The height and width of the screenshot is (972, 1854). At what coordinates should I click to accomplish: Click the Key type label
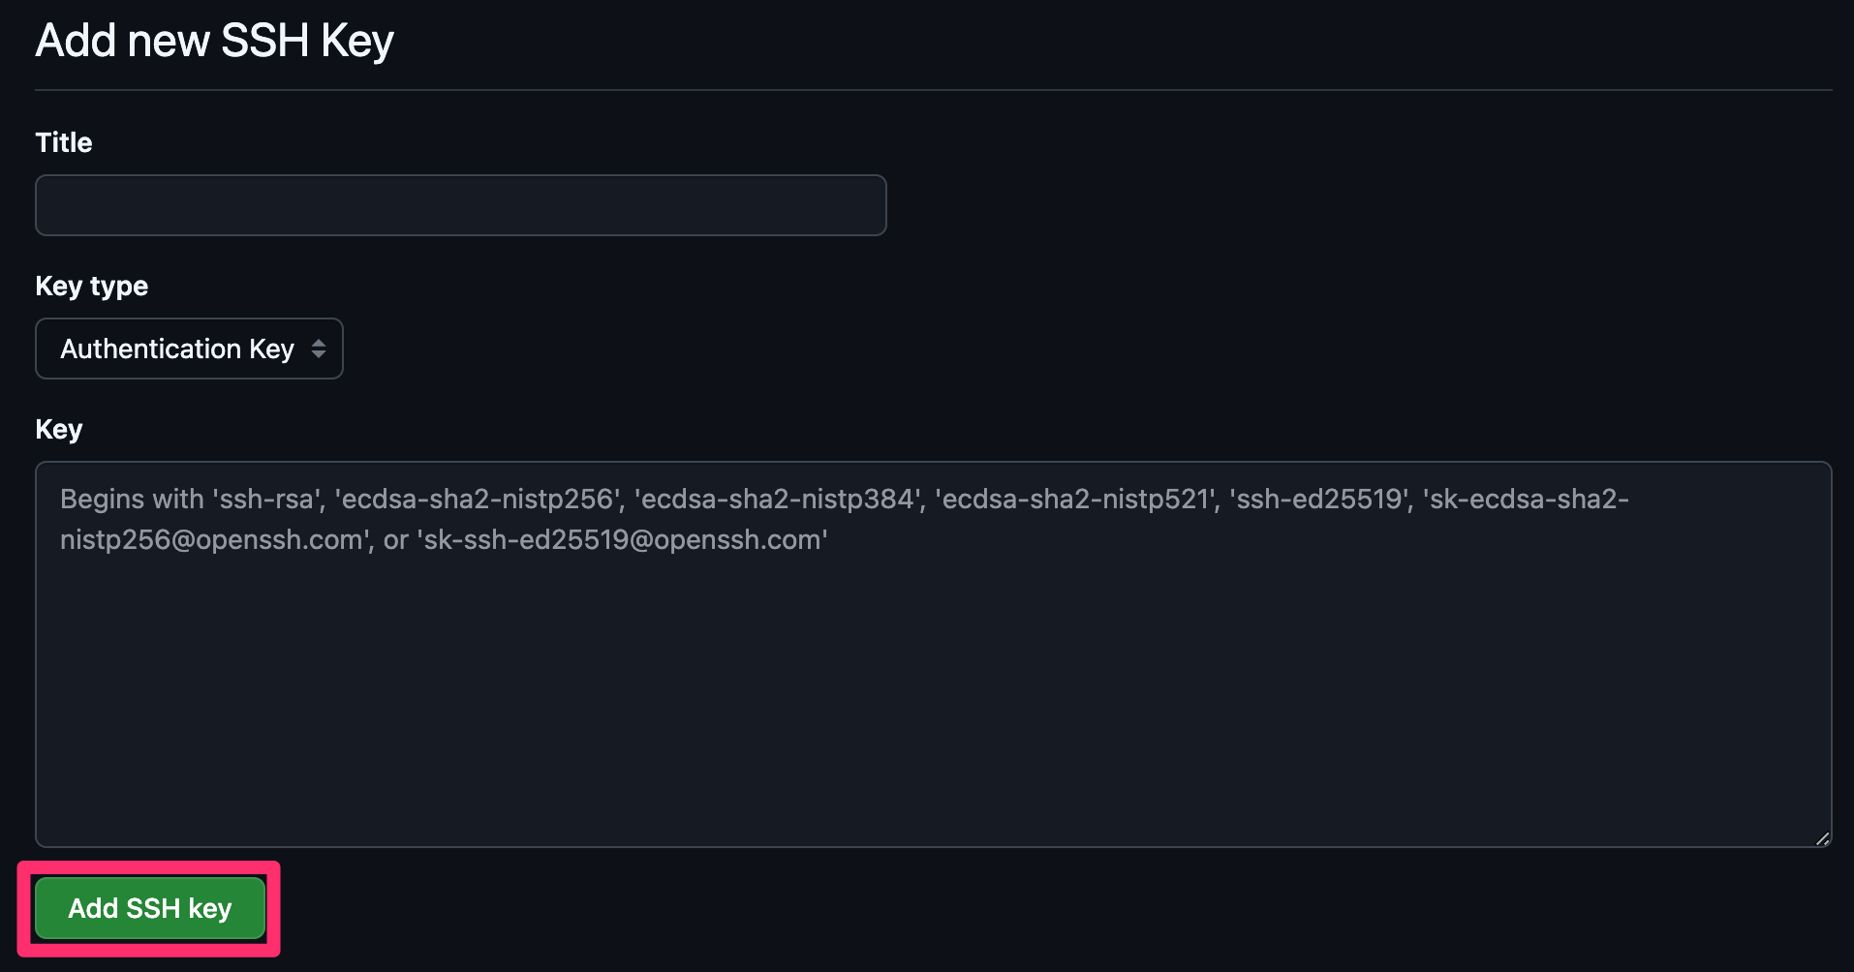coord(91,286)
